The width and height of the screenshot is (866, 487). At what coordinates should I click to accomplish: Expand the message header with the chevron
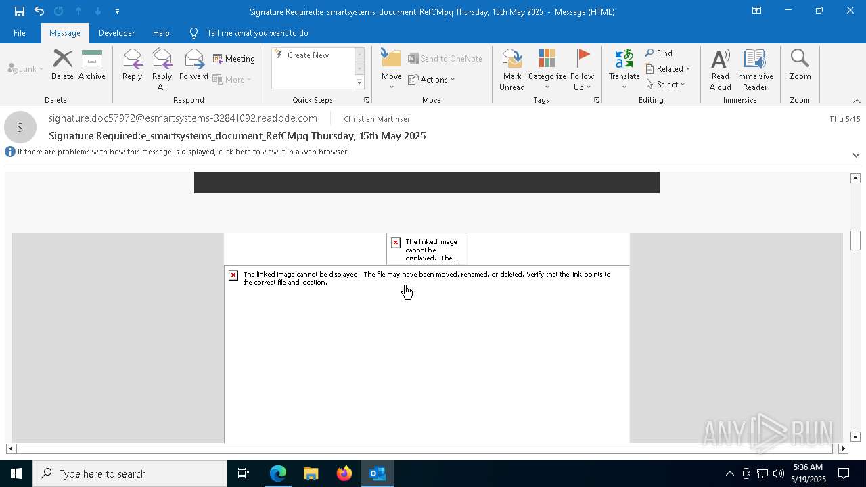(x=856, y=155)
